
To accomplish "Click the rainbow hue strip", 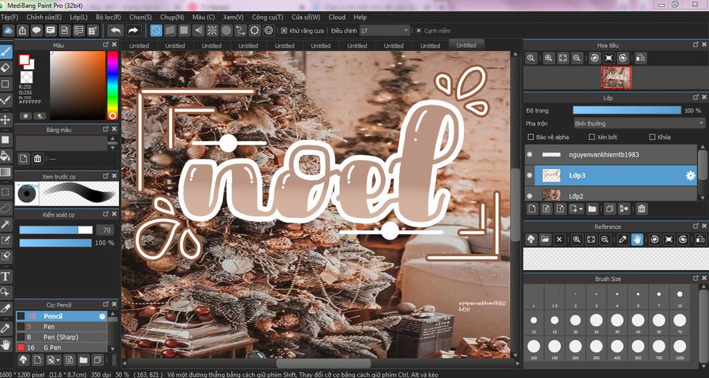I will coord(112,85).
